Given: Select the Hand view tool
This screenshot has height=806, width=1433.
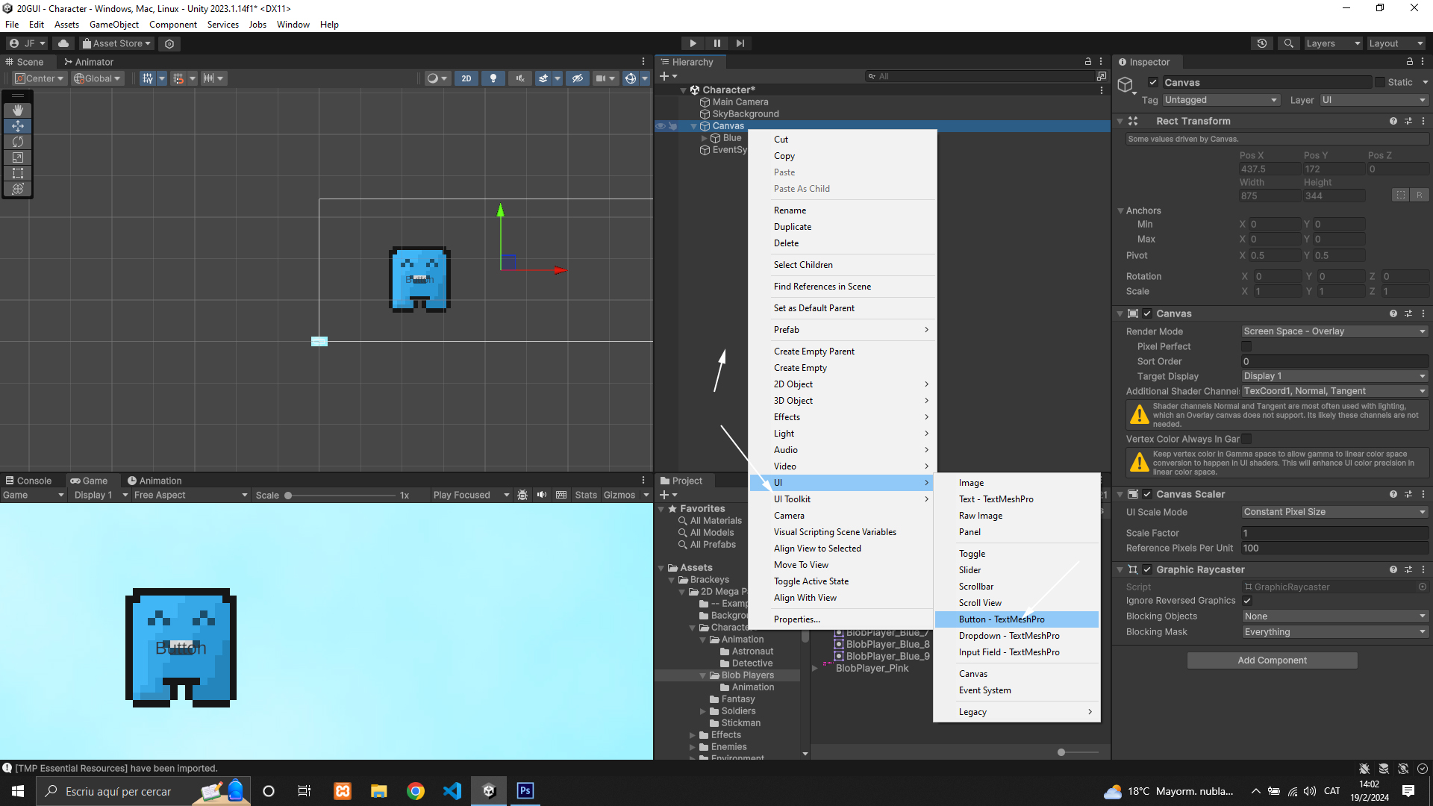Looking at the screenshot, I should (x=18, y=110).
